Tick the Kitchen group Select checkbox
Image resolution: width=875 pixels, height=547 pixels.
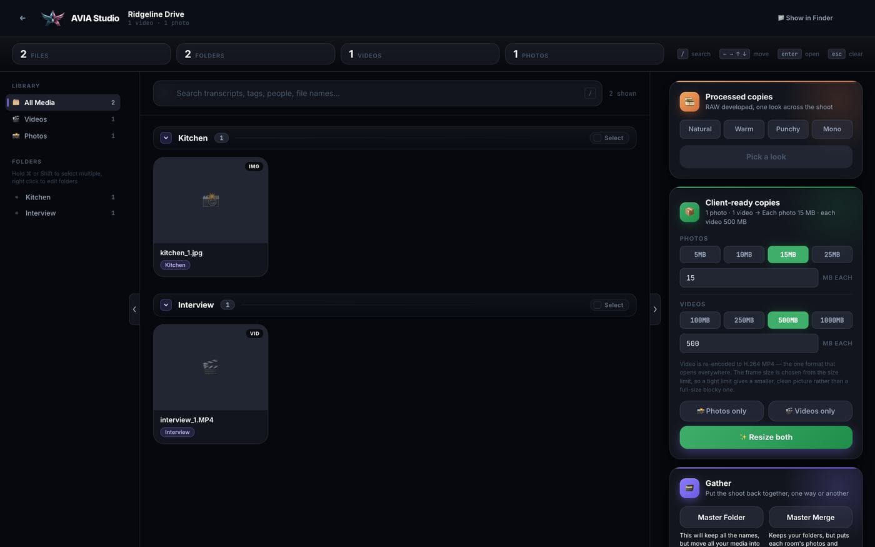coord(597,138)
